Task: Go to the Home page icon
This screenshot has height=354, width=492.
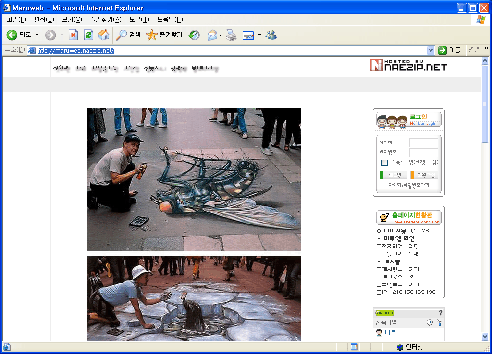Action: pos(103,35)
